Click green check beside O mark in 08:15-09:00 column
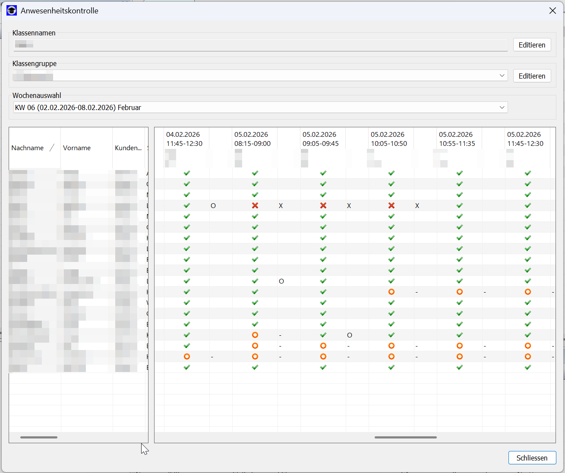This screenshot has height=473, width=565. pos(255,281)
